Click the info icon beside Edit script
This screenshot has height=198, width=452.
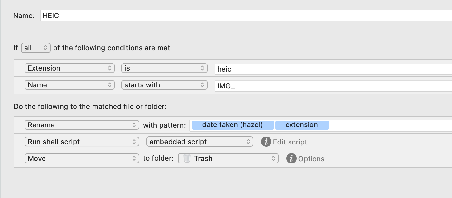pyautogui.click(x=266, y=142)
